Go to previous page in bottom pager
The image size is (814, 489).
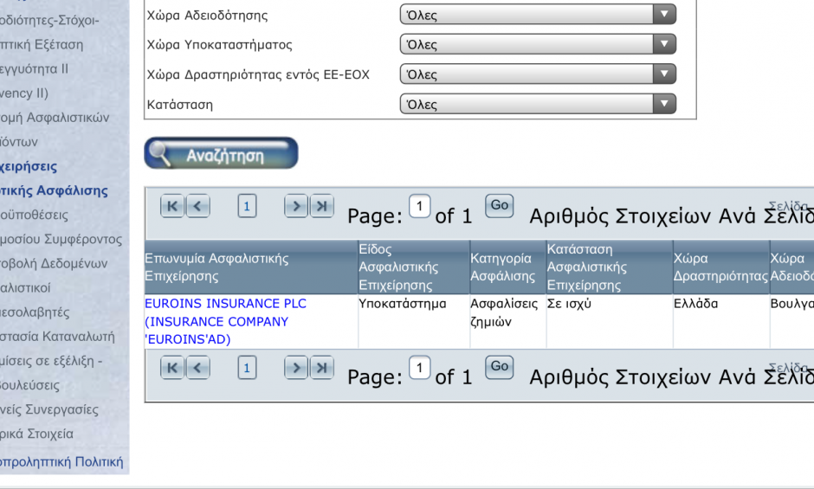tap(197, 368)
